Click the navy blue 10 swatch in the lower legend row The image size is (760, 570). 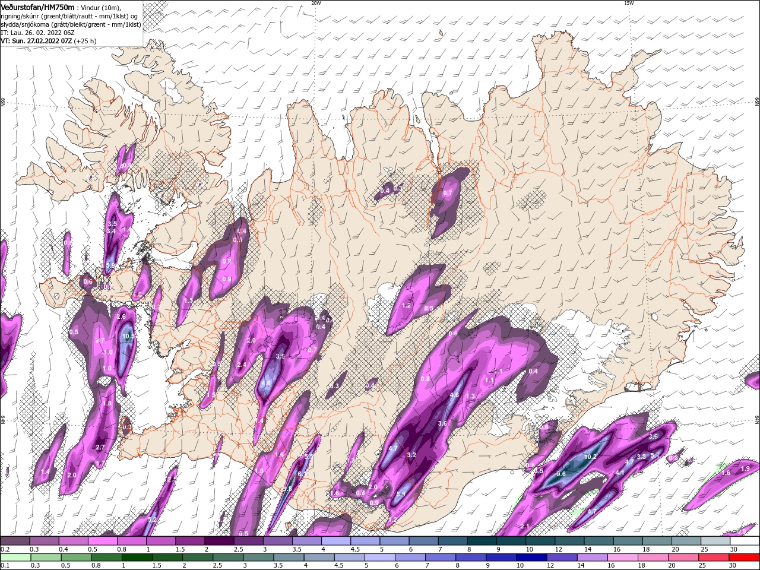[531, 558]
